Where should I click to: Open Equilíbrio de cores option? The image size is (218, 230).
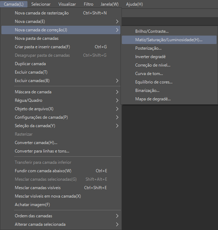click(x=154, y=82)
